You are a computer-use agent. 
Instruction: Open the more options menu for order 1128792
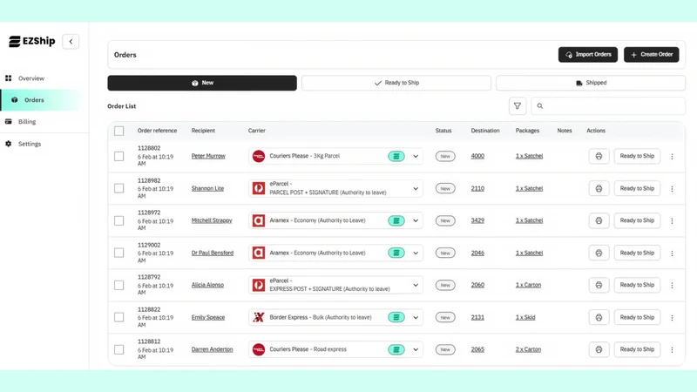click(x=672, y=286)
